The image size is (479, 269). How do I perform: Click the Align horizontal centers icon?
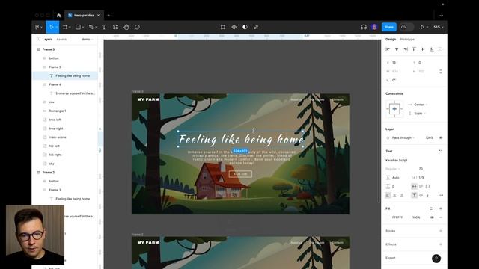[x=397, y=49]
